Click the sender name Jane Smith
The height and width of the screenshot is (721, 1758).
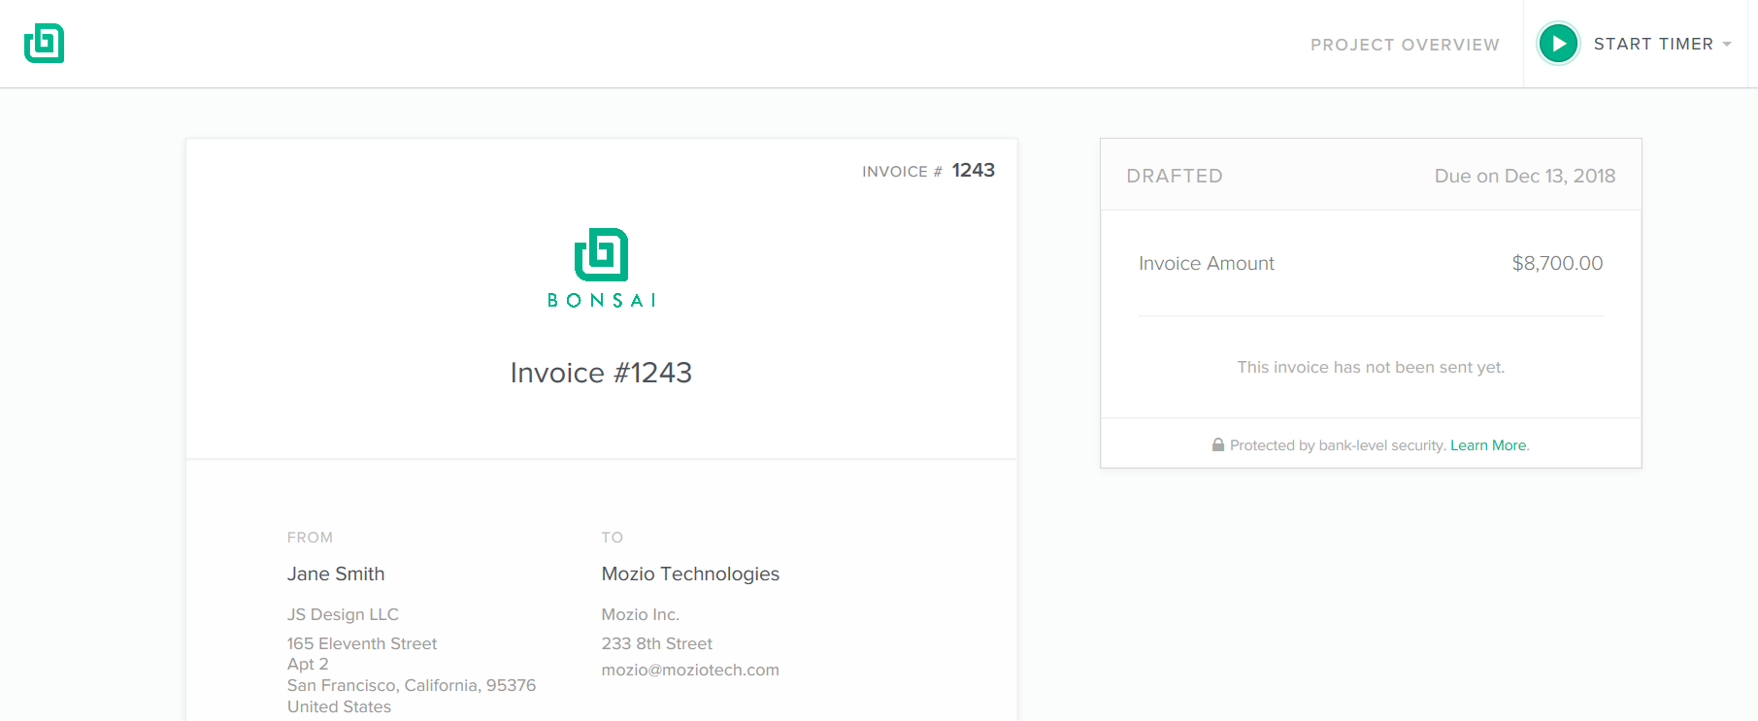[336, 574]
